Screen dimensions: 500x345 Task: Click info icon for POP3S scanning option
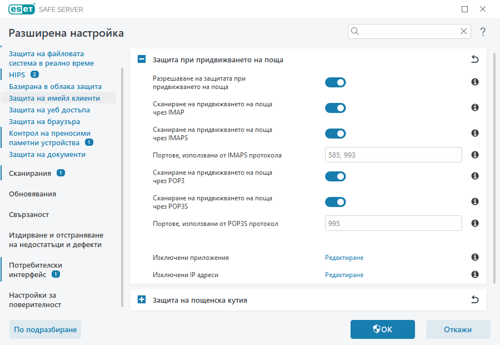point(475,202)
